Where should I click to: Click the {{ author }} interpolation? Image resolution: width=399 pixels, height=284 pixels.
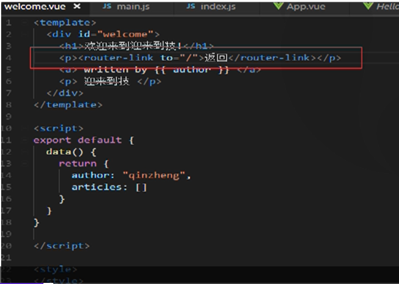click(x=192, y=69)
